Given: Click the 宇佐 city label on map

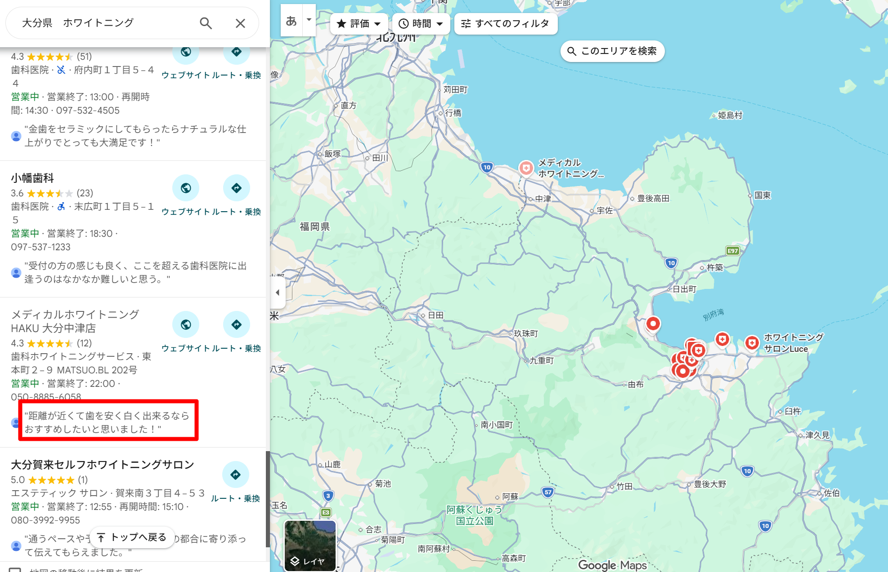Looking at the screenshot, I should point(605,210).
